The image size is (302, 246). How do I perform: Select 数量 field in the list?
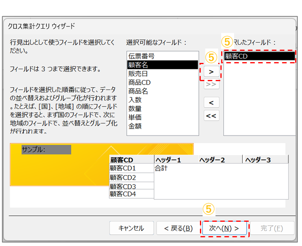click(135, 108)
